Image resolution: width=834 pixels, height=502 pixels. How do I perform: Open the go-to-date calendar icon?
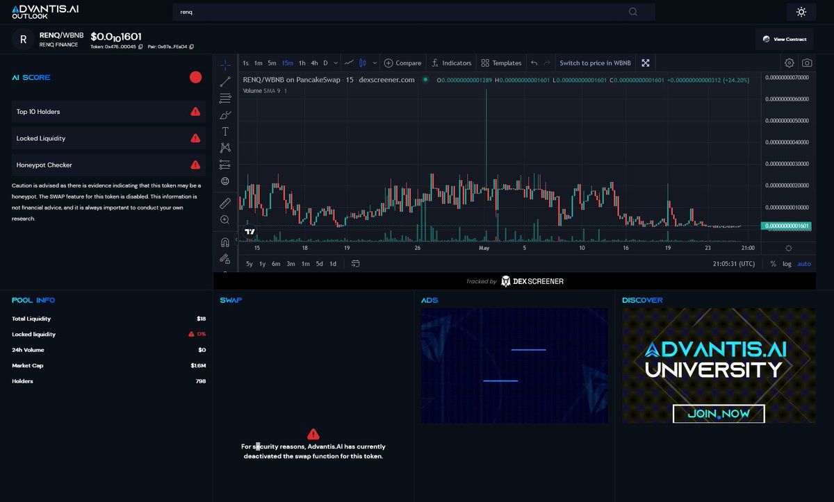click(355, 263)
